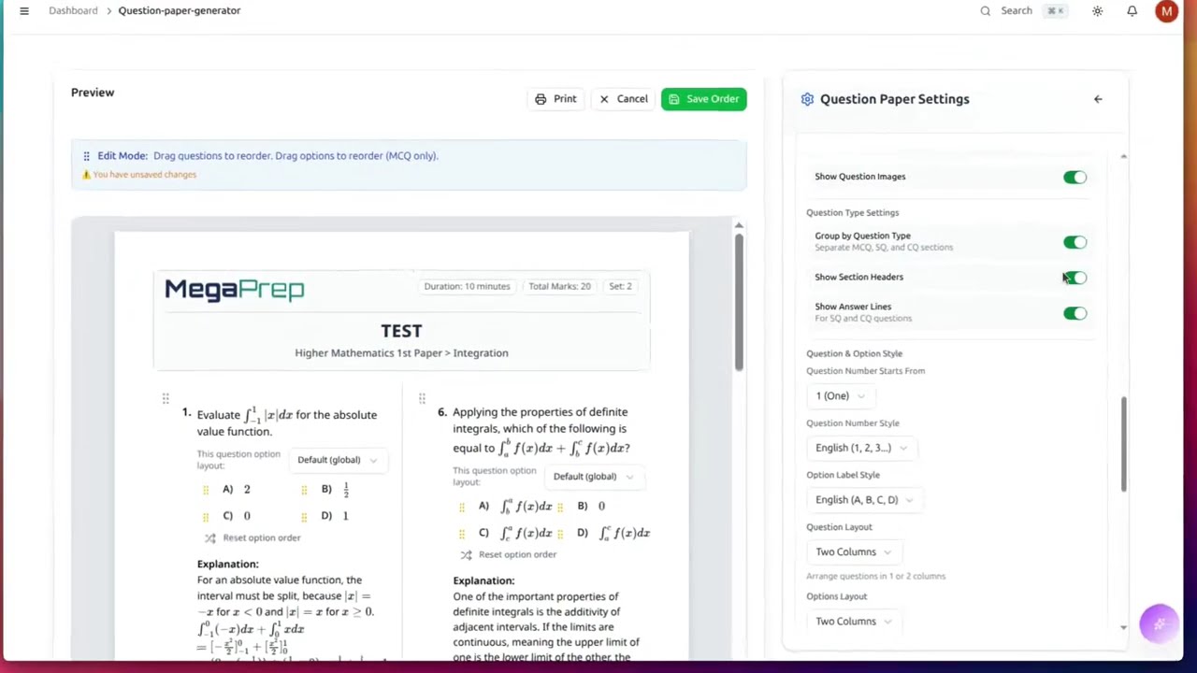
Task: Click Total Marks: 20 text
Action: coord(559,286)
